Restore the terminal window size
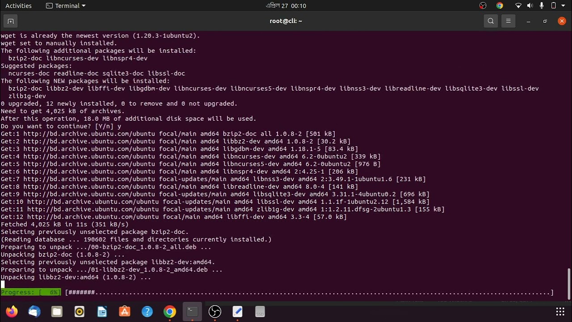The height and width of the screenshot is (322, 572). 545,21
